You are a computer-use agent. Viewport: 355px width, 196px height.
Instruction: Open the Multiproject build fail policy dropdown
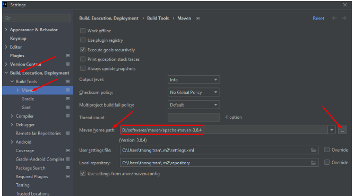tap(194, 105)
